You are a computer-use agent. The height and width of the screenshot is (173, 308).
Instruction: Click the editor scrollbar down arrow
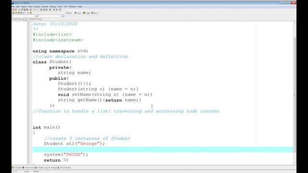(295, 163)
